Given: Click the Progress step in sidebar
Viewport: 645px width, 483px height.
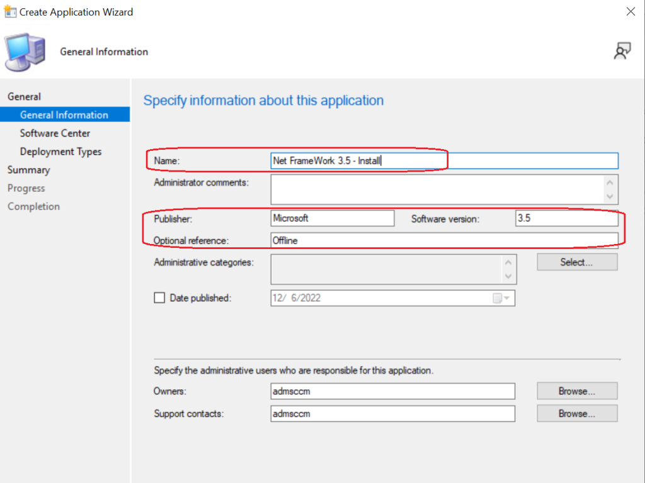Looking at the screenshot, I should coord(26,188).
